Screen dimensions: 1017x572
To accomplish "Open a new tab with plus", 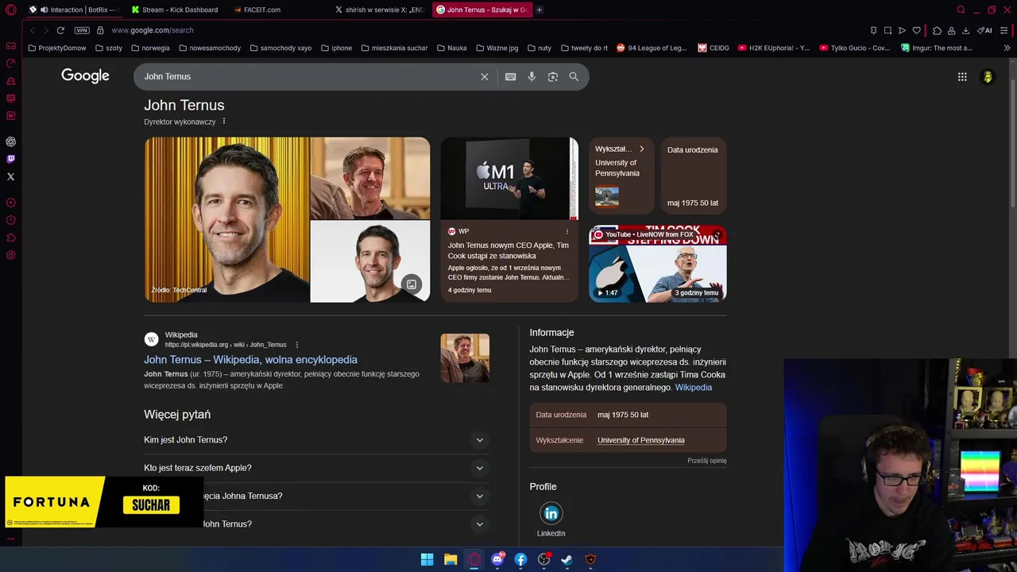I will click(539, 10).
